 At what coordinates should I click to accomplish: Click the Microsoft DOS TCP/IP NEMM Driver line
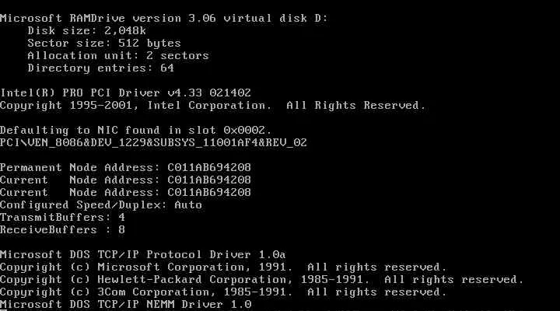(125, 304)
